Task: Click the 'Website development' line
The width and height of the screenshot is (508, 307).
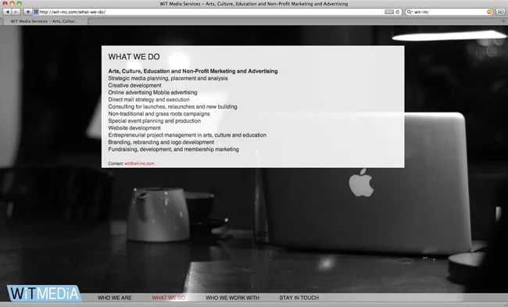Action: click(134, 128)
